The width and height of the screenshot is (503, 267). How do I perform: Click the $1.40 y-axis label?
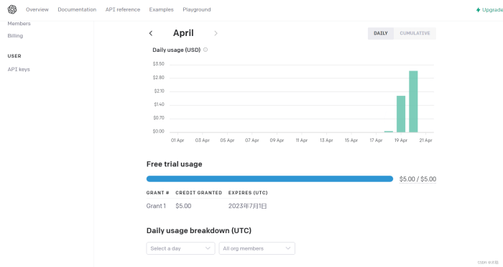click(159, 104)
